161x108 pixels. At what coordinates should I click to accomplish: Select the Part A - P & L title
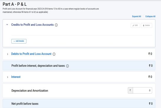pos(14,4)
